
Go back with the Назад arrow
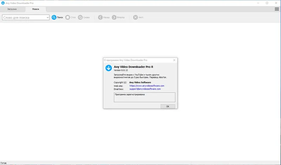[100, 18]
